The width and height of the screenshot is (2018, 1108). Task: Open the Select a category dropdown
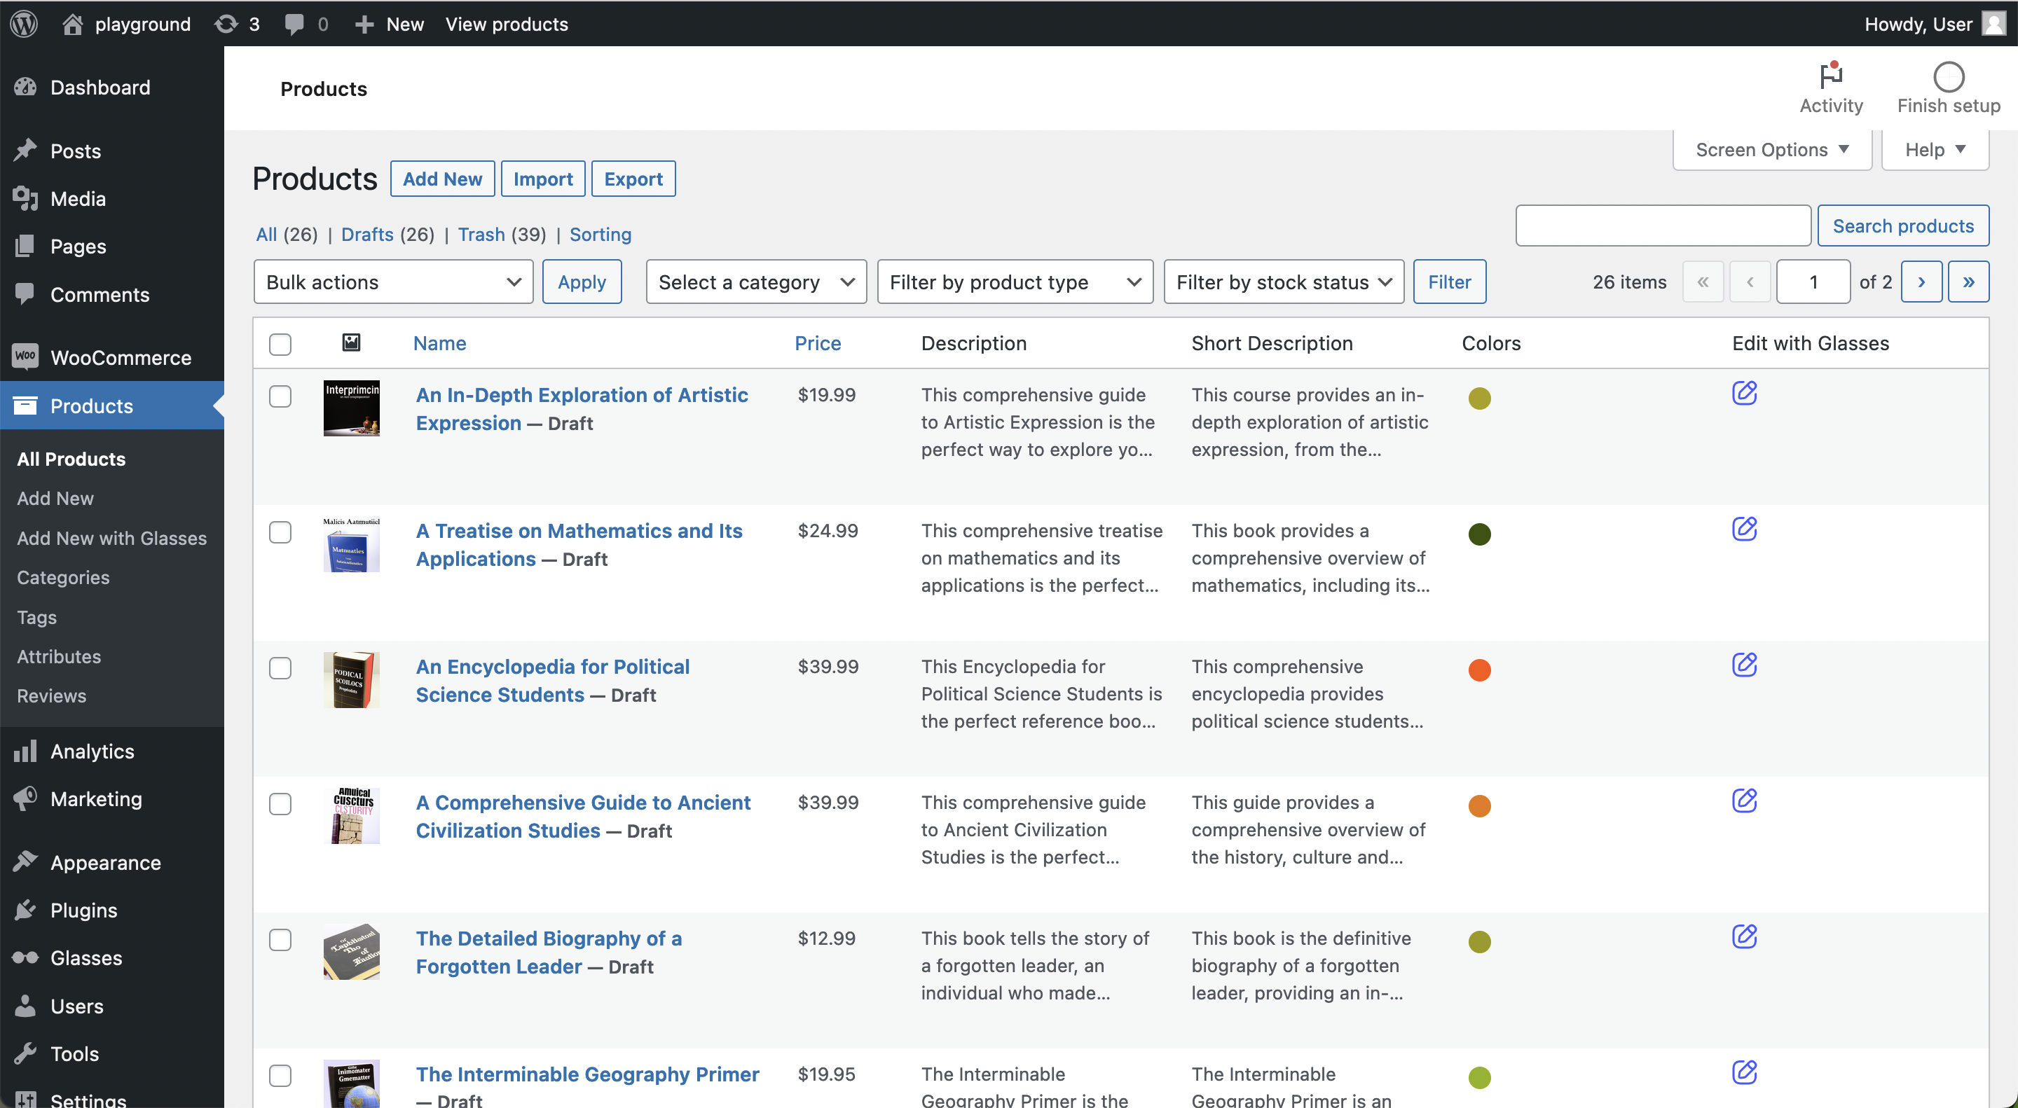pyautogui.click(x=756, y=282)
